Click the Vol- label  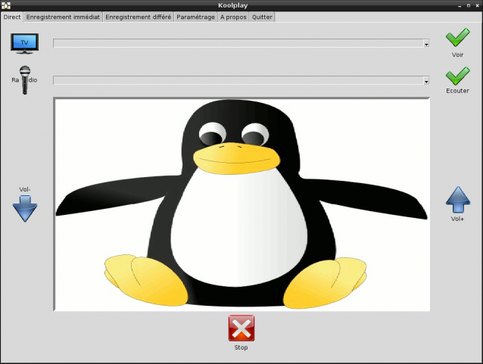pos(25,189)
